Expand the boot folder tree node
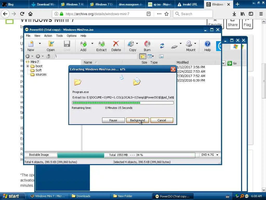 click(28, 66)
